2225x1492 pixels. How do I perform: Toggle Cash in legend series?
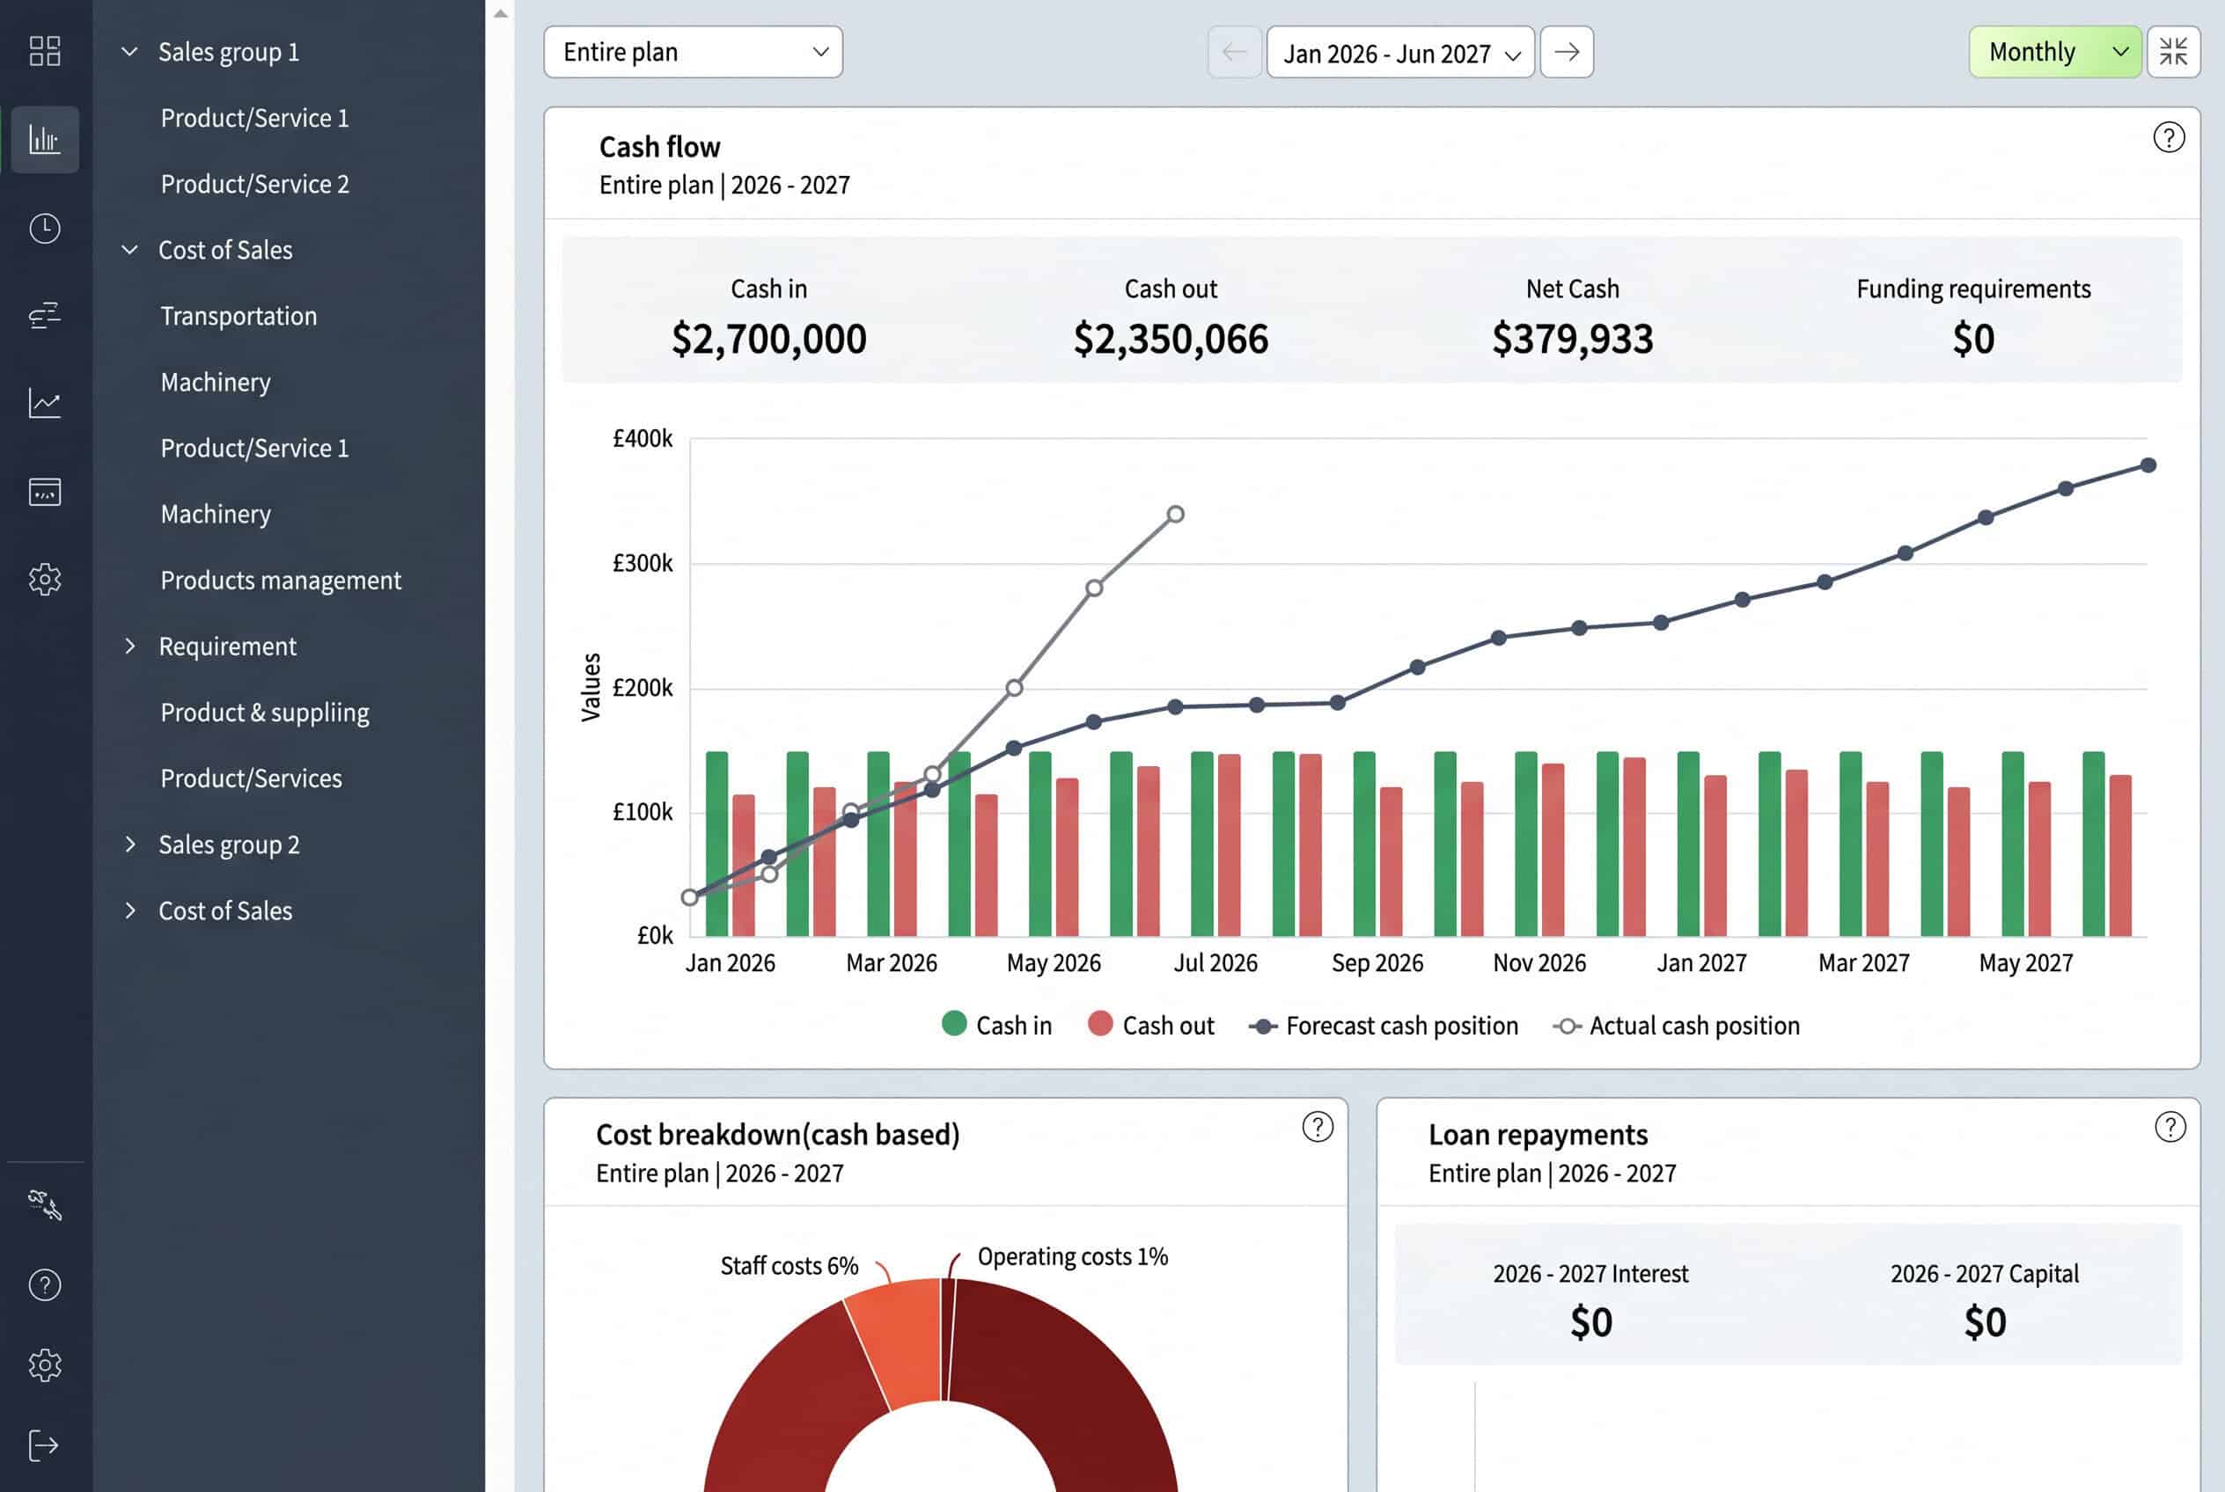pyautogui.click(x=997, y=1026)
